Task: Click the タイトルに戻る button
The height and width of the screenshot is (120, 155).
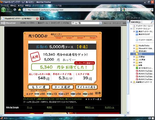Action: [87, 87]
